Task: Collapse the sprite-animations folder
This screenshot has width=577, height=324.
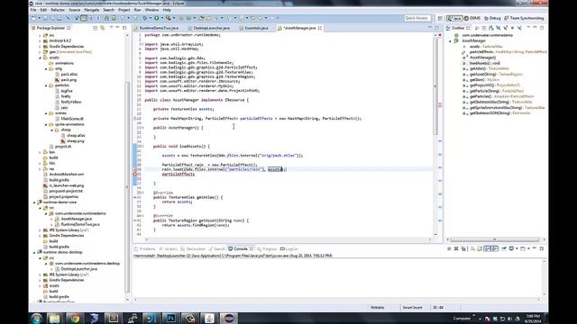Action: pos(46,124)
